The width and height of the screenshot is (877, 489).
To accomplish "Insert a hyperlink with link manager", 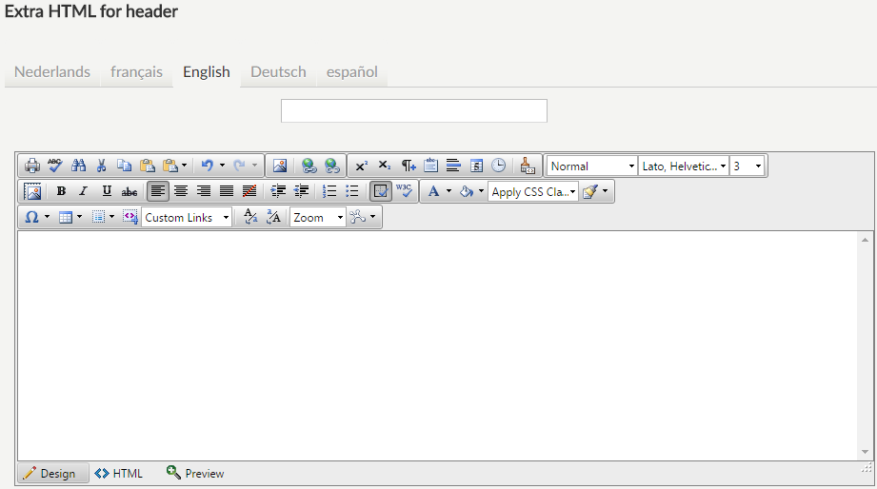I will pos(309,166).
